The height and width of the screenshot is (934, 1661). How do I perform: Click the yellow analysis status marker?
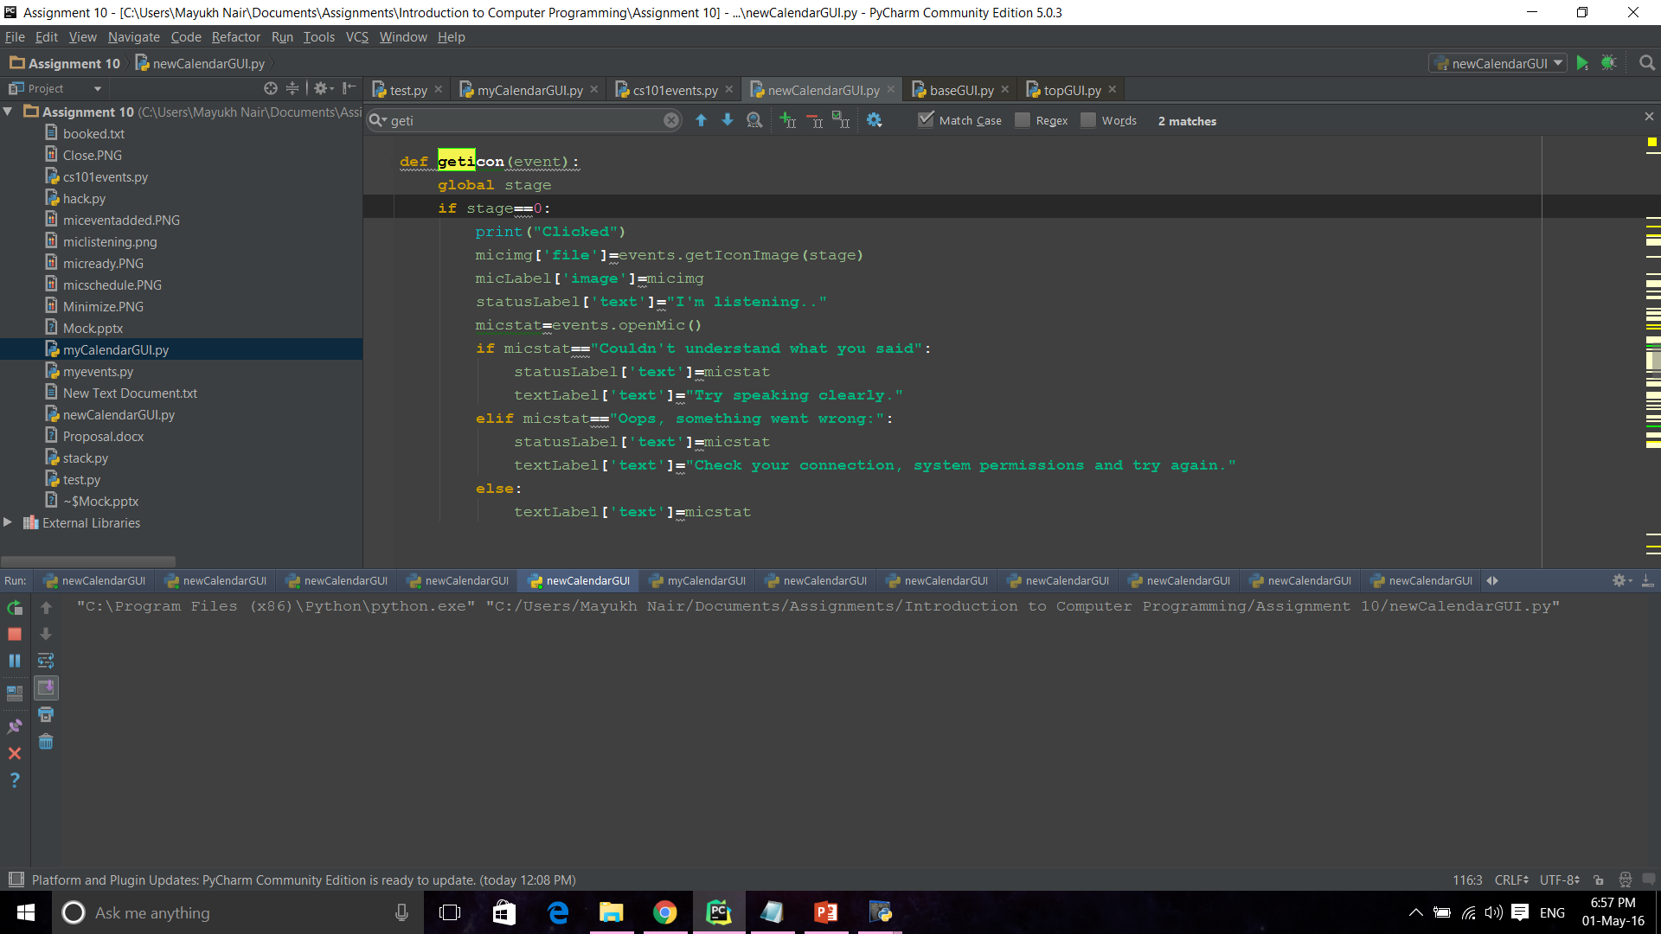[x=1652, y=142]
